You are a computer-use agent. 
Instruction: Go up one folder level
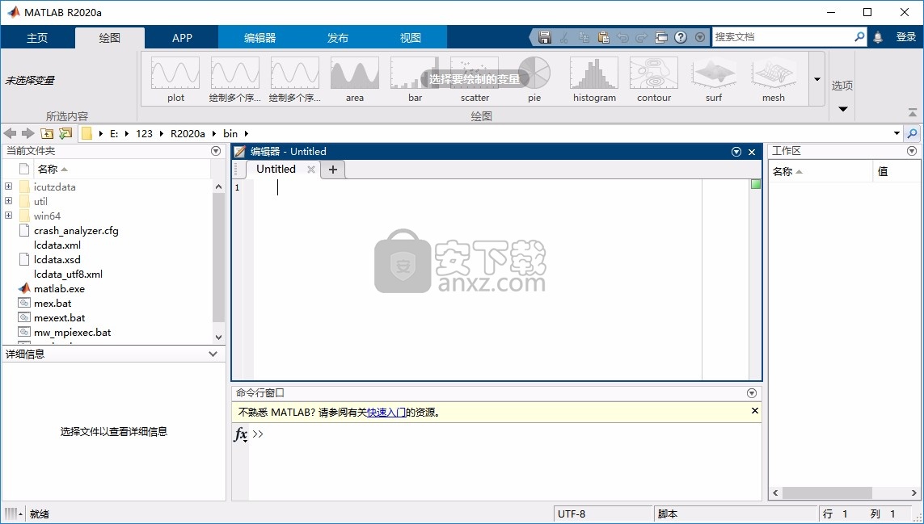point(47,134)
